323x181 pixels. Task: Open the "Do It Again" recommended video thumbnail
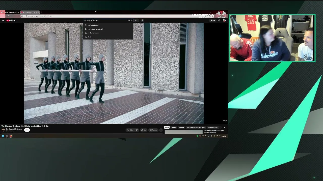coord(184,131)
